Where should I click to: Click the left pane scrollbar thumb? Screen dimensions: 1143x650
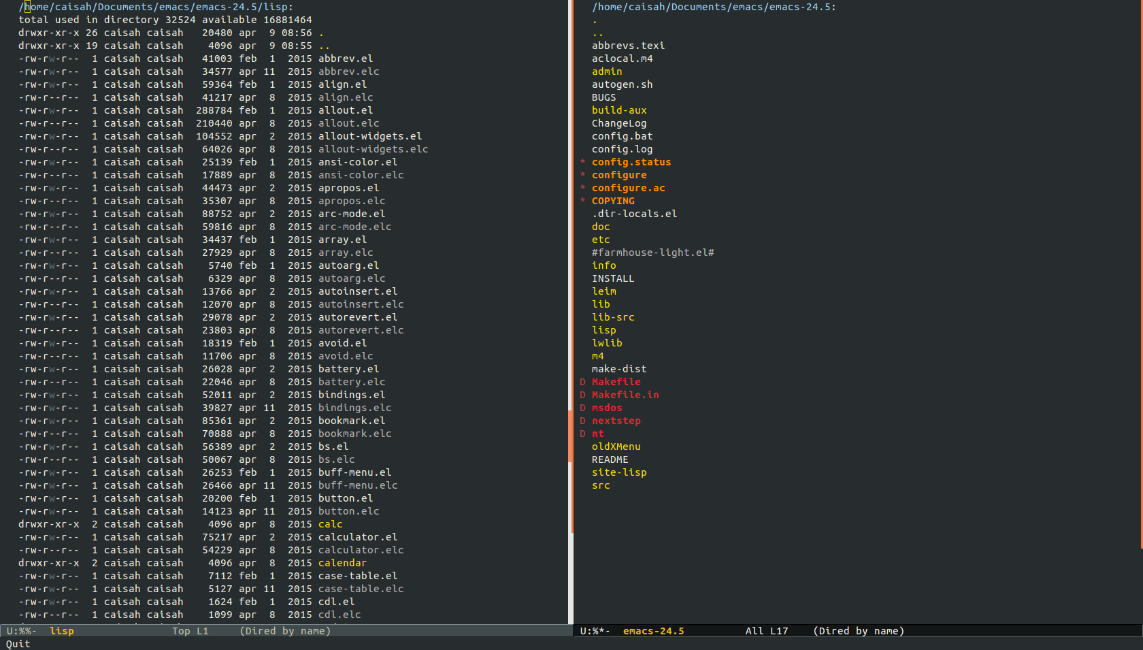click(x=570, y=436)
